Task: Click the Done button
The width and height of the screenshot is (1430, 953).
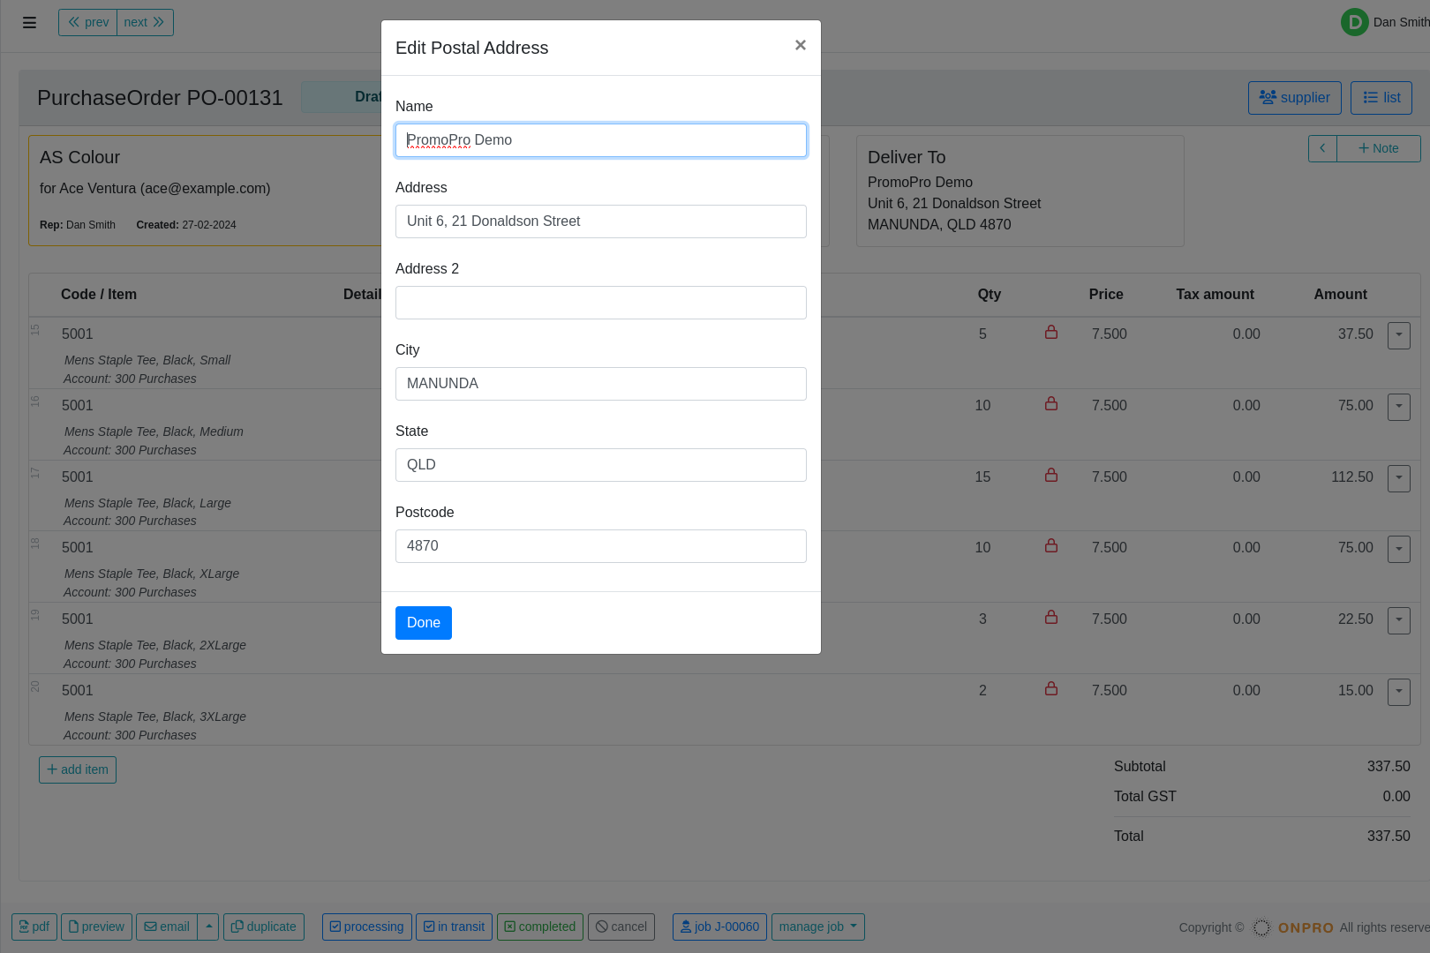Action: click(424, 623)
